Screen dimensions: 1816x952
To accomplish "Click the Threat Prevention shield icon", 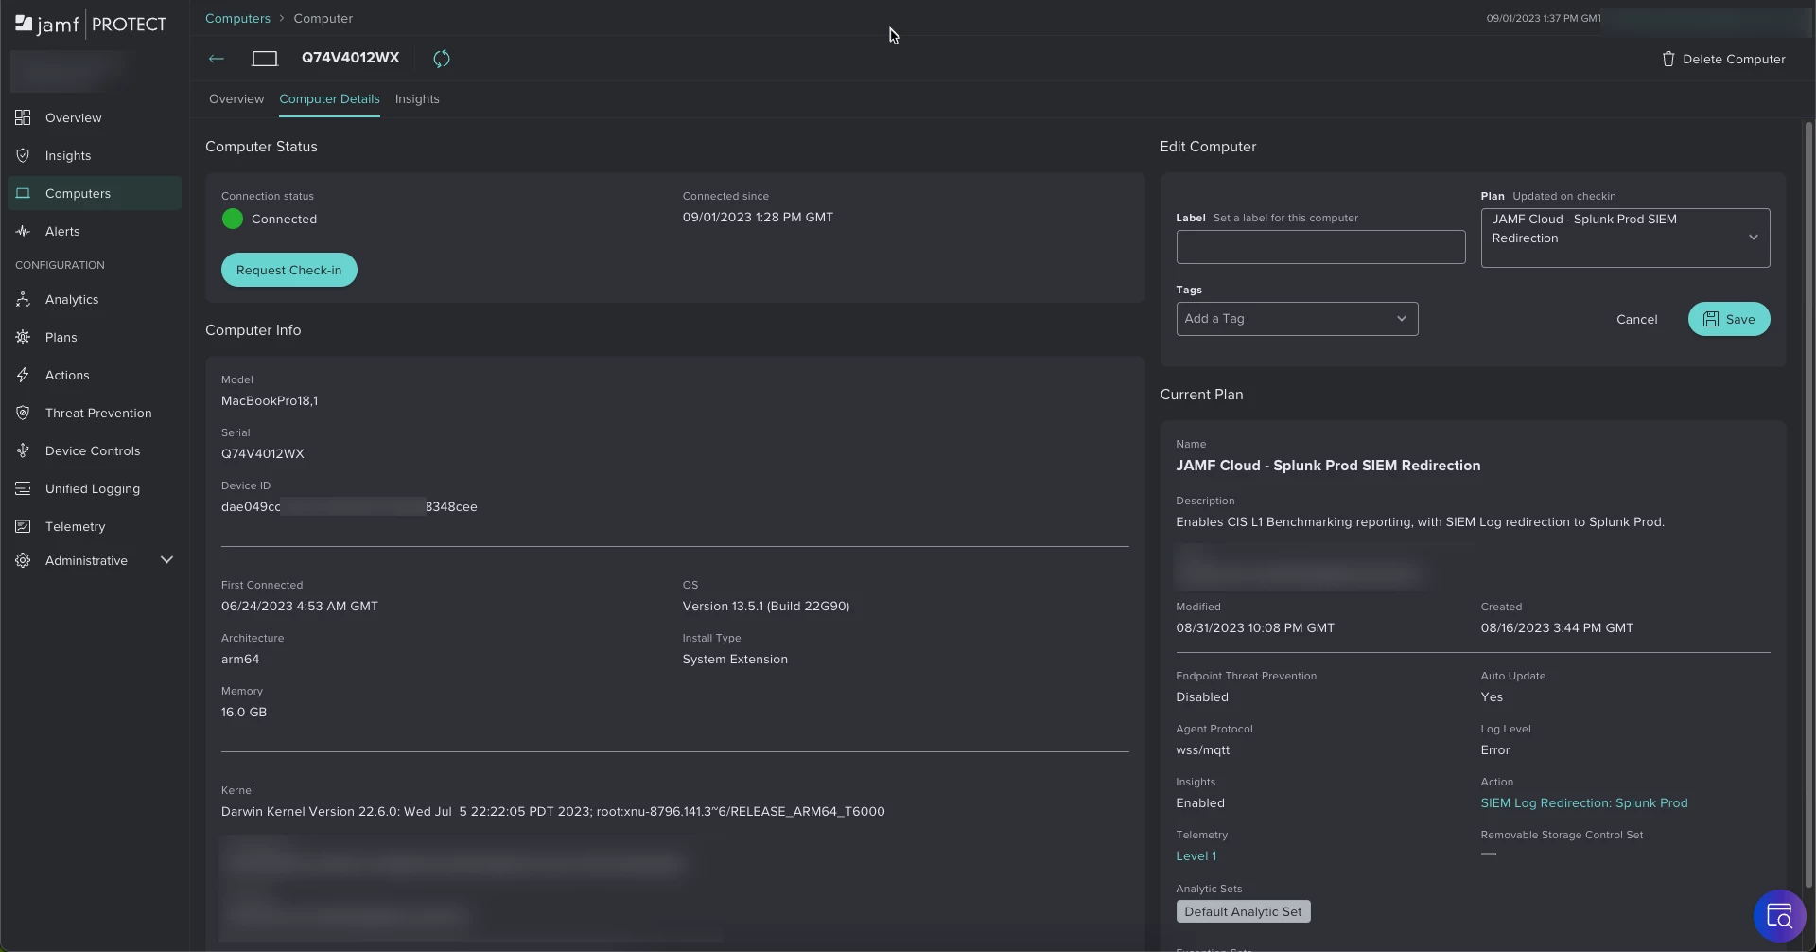I will [x=23, y=413].
